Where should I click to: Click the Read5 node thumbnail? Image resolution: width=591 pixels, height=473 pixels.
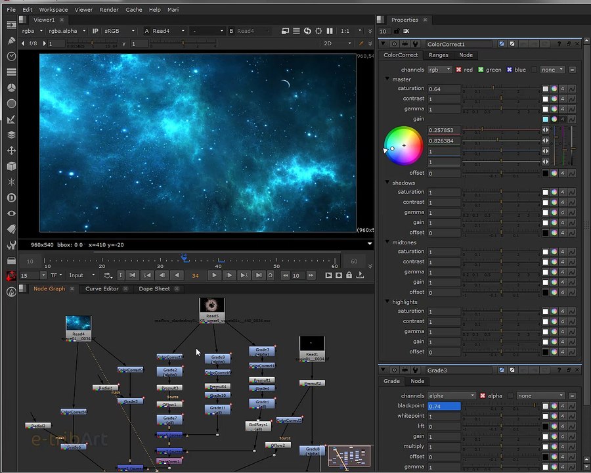tap(211, 305)
